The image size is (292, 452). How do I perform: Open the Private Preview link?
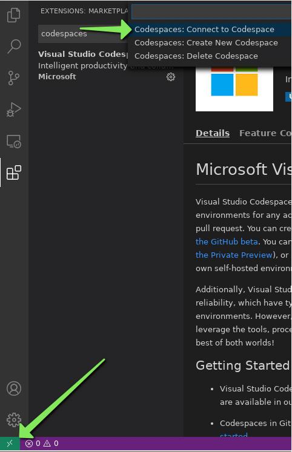click(x=234, y=255)
